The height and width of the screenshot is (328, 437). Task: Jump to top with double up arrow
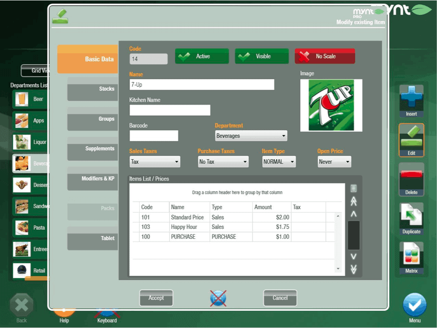pos(353,201)
